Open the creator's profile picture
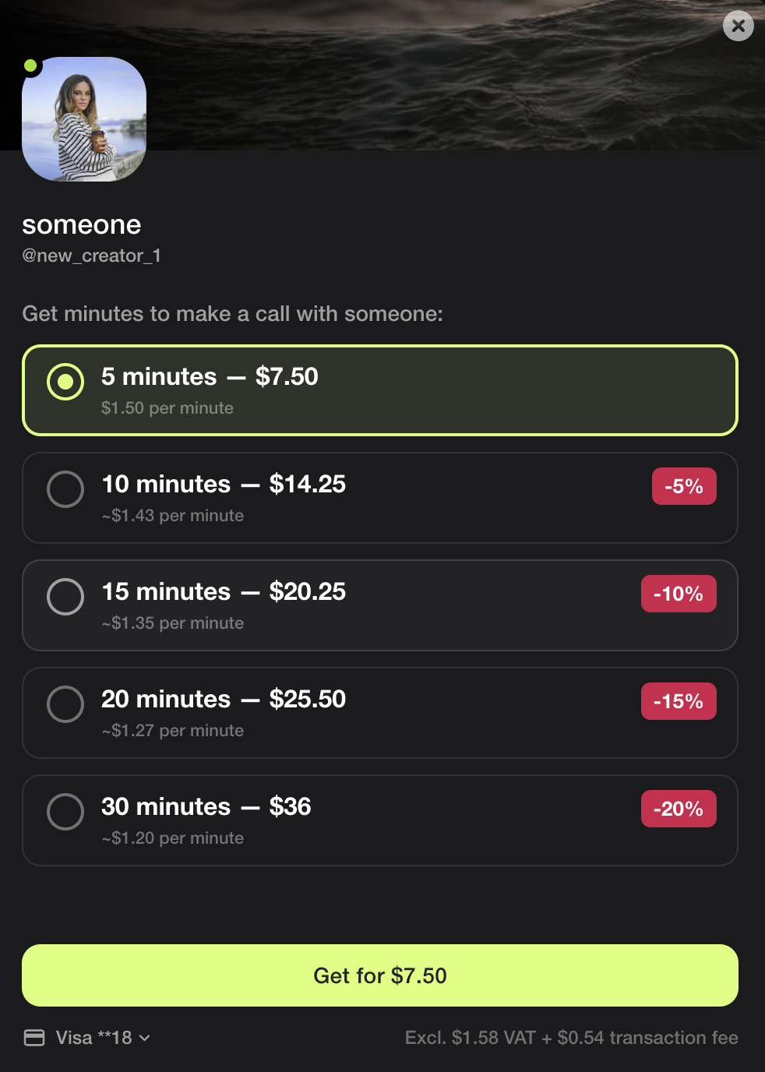The height and width of the screenshot is (1072, 765). (x=83, y=119)
